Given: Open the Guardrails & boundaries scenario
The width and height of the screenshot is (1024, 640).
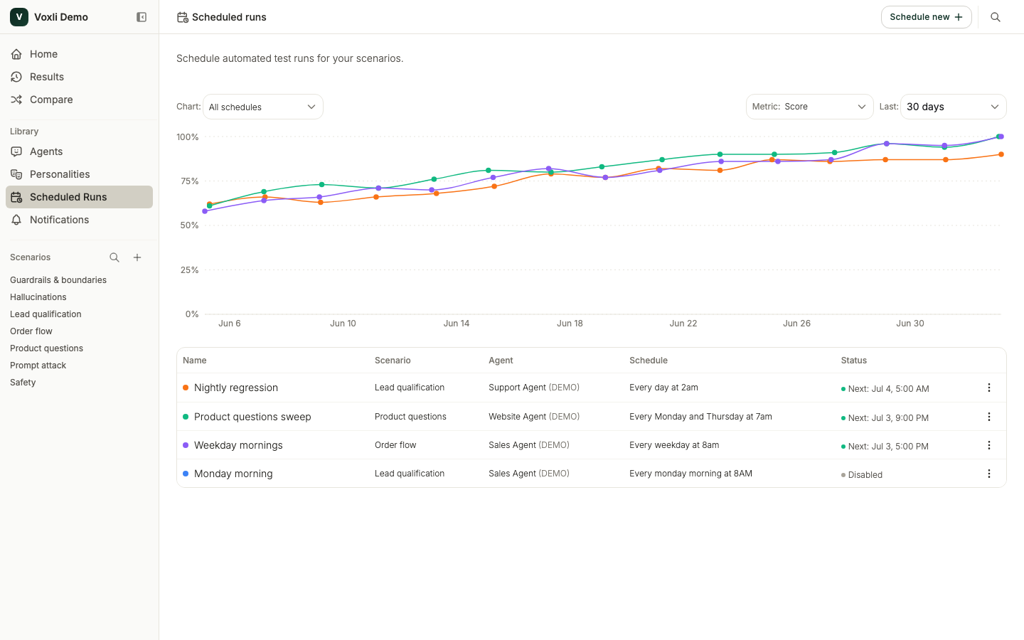Looking at the screenshot, I should coord(58,280).
